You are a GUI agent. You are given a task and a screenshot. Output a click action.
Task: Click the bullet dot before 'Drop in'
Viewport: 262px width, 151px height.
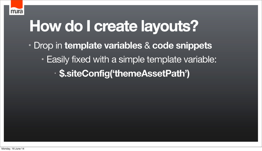click(x=30, y=45)
